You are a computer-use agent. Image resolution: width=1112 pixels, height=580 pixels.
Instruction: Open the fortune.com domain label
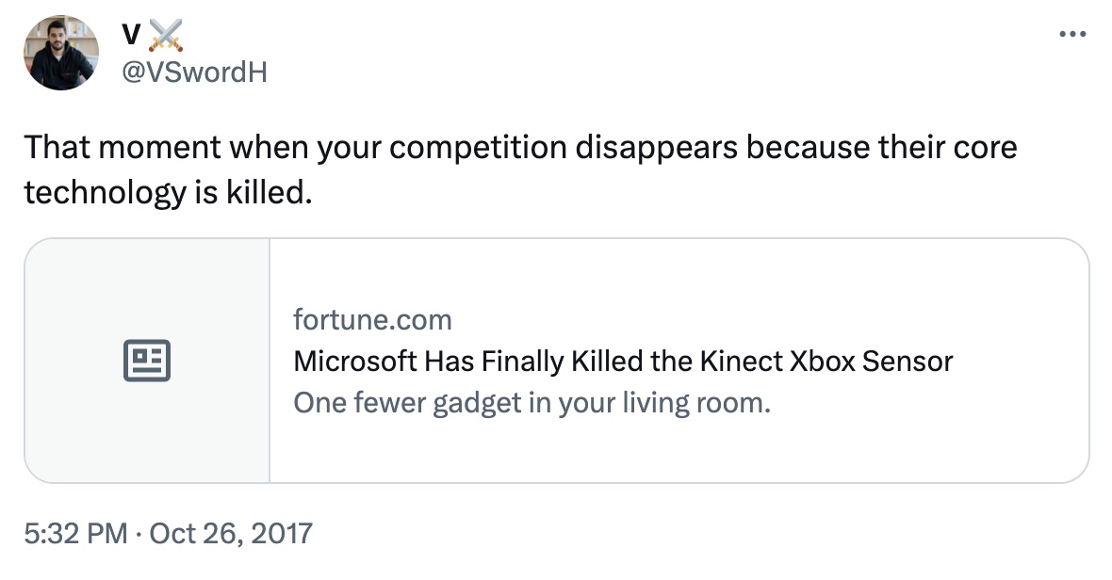[372, 320]
